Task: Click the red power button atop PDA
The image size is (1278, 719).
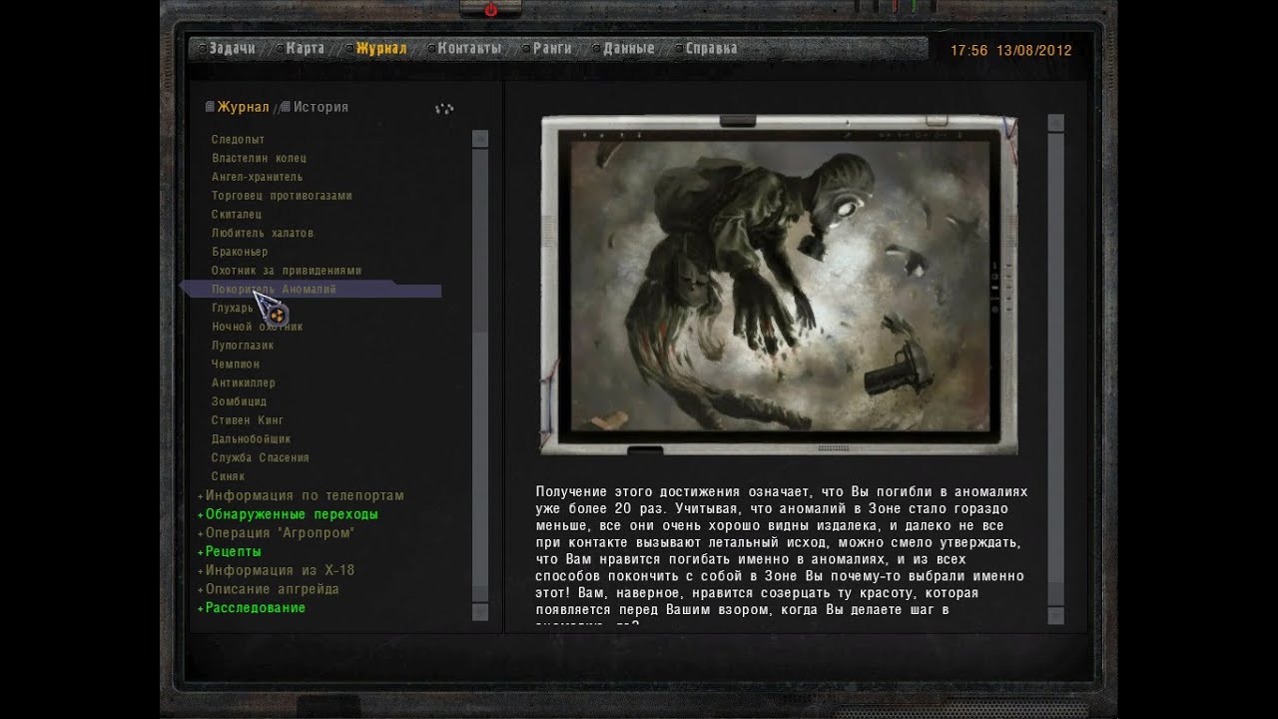Action: pos(490,9)
